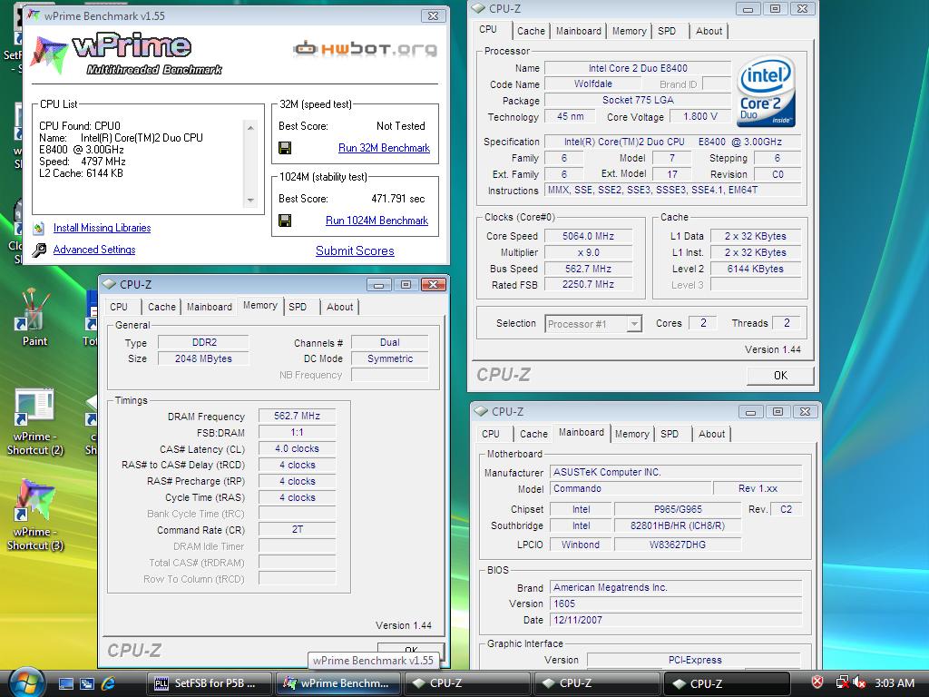Click Install Missing Libraries link

coord(102,228)
